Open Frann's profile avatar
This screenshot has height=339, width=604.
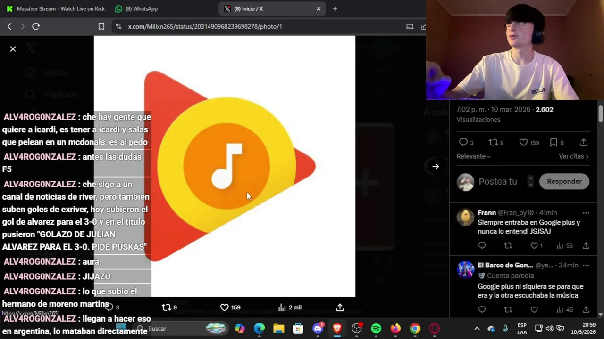click(465, 217)
